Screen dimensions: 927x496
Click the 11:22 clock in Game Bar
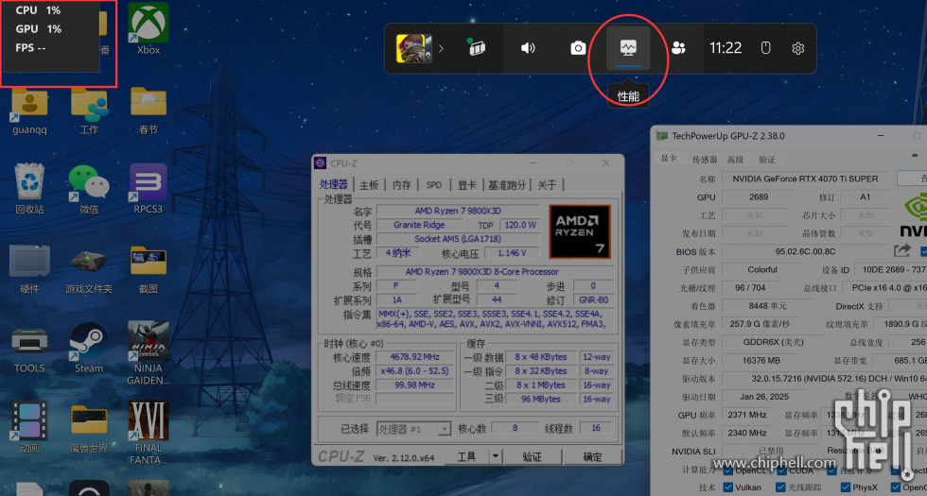726,48
